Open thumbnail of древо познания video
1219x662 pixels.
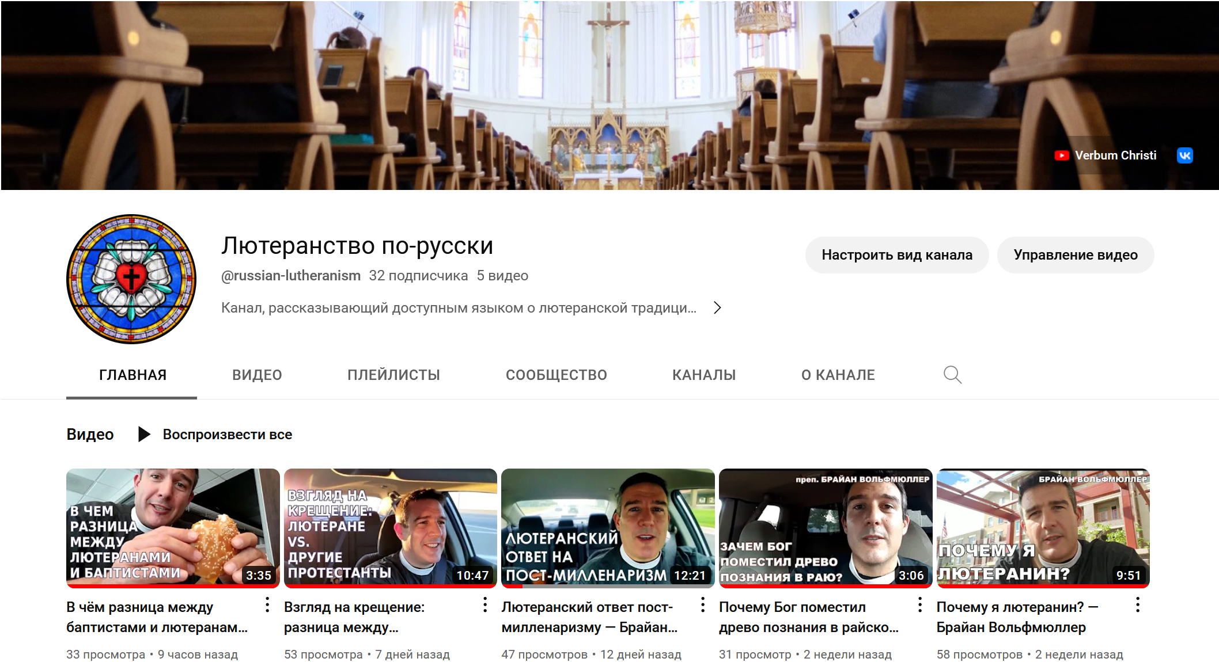pyautogui.click(x=826, y=528)
